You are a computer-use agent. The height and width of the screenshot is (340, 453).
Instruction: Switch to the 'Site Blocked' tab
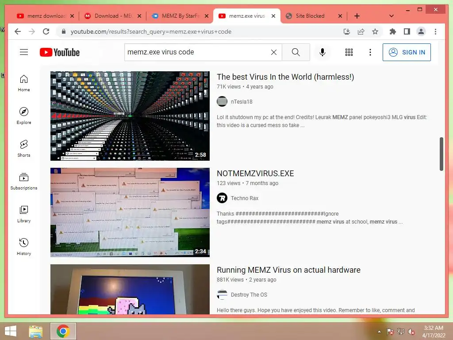click(x=309, y=16)
